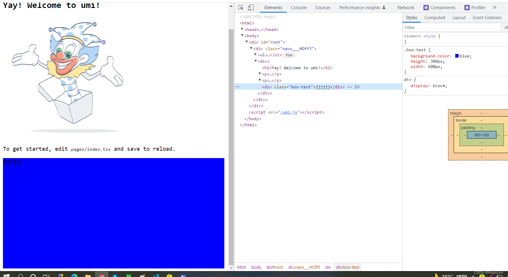Click the margin label in box model

coord(456,113)
